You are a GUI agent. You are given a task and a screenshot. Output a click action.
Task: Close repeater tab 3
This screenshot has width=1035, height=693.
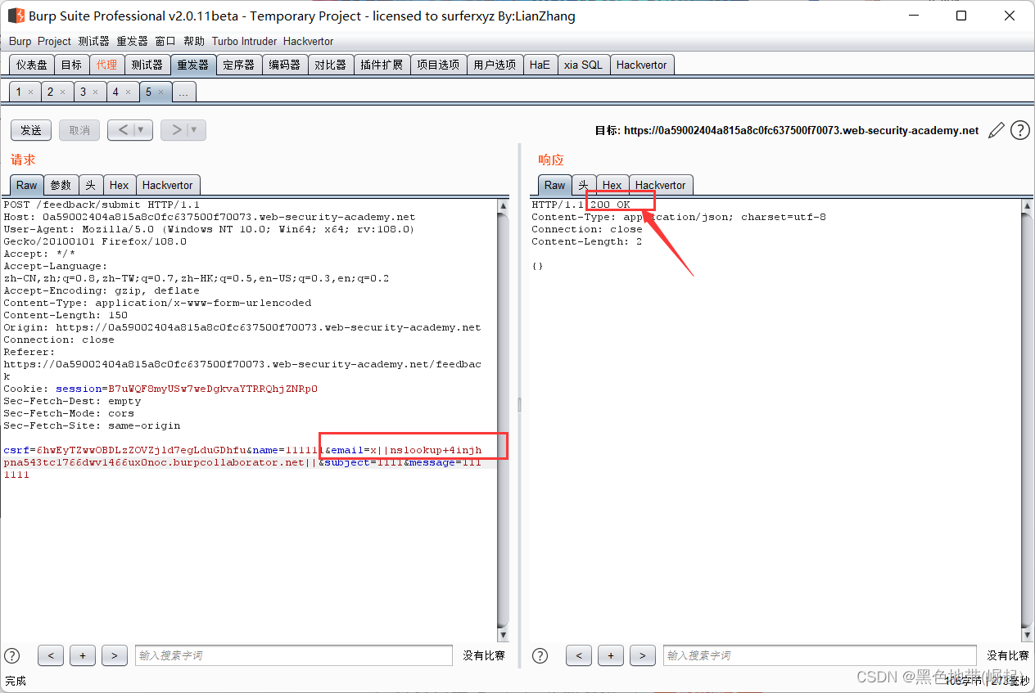click(x=95, y=92)
